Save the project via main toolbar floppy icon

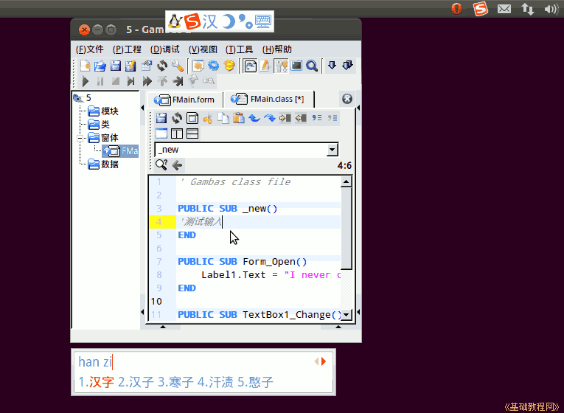coord(116,66)
